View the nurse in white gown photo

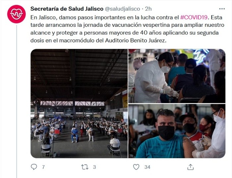pos(177,76)
